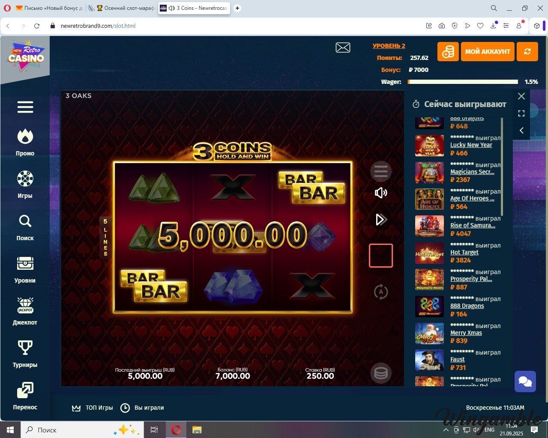Open the bet coins selector in the slot

click(380, 373)
